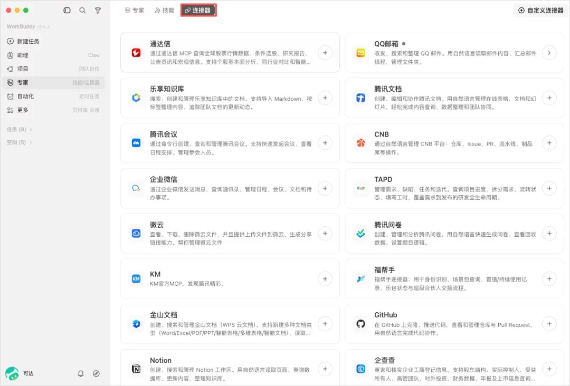Open notifications bell icon
The image size is (570, 386).
pos(81,373)
